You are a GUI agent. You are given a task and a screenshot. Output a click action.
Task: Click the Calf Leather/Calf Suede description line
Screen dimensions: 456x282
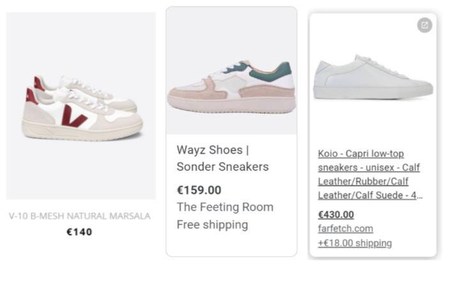coord(370,195)
